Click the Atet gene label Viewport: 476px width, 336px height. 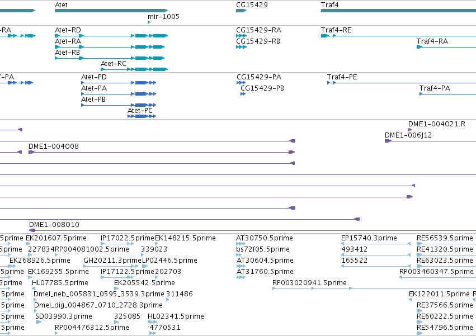(x=61, y=5)
